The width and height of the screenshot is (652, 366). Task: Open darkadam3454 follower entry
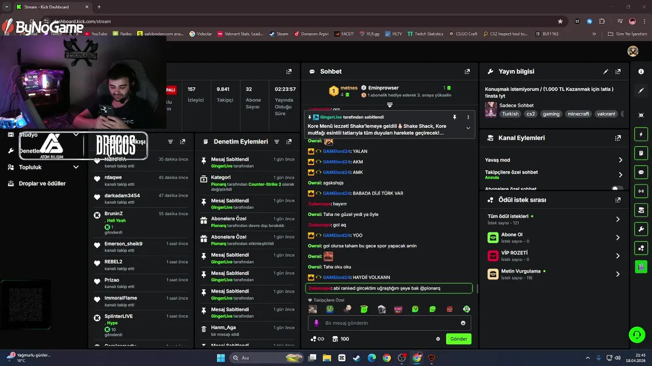click(141, 198)
